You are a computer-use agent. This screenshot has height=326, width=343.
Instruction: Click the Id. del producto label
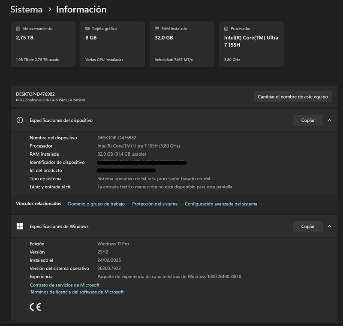[46, 170]
